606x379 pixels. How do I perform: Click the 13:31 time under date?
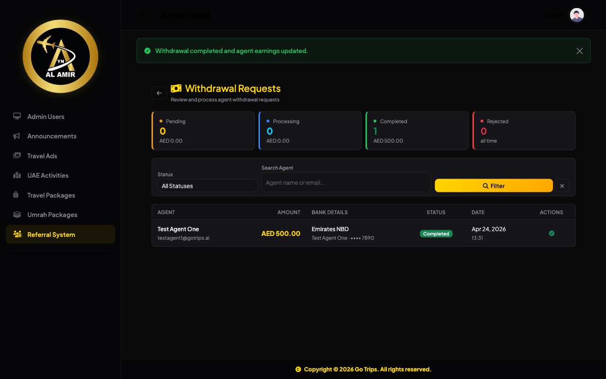pos(477,238)
